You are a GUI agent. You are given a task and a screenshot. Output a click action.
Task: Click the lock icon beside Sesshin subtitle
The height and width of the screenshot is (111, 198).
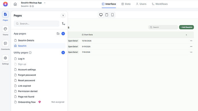pyautogui.click(x=33, y=6)
